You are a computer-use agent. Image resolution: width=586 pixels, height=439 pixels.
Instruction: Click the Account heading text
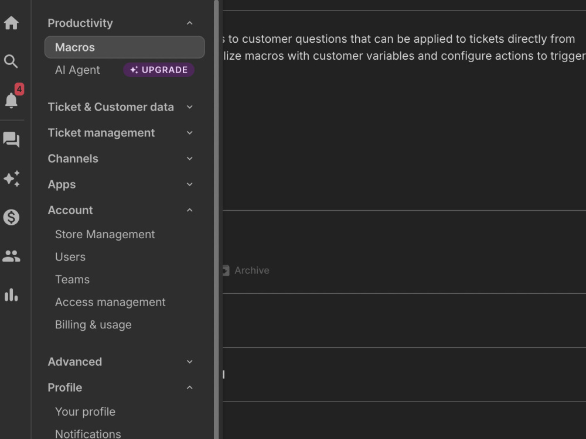70,210
